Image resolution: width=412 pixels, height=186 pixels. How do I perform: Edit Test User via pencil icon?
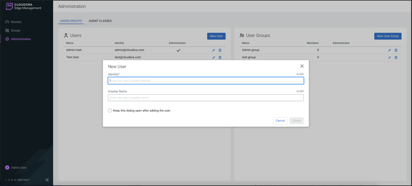tap(214, 58)
